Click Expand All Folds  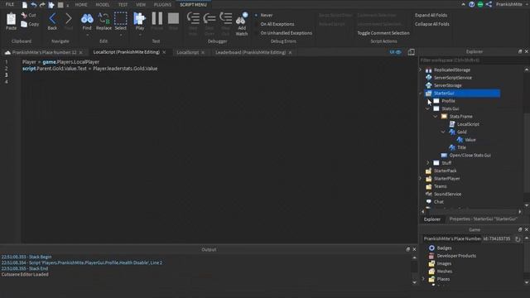[431, 15]
